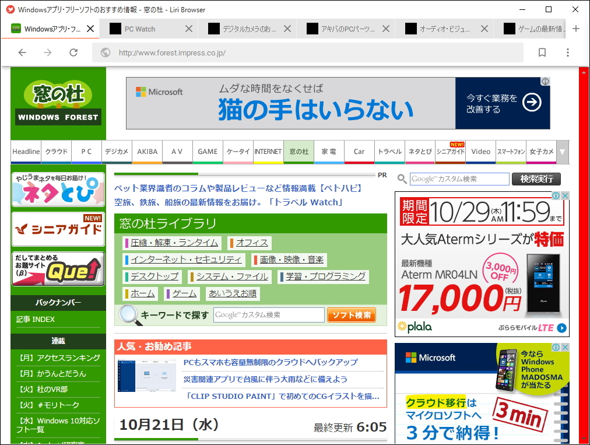Reload the page using the refresh icon
Image resolution: width=590 pixels, height=445 pixels.
pos(72,52)
